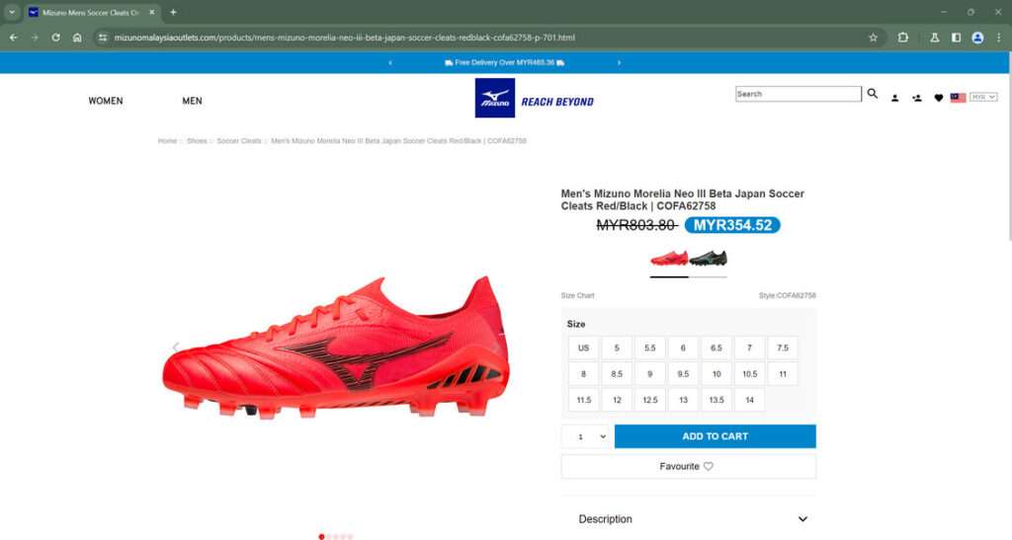Screen dimensions: 1012x540
Task: Expand the Description section
Action: click(689, 518)
